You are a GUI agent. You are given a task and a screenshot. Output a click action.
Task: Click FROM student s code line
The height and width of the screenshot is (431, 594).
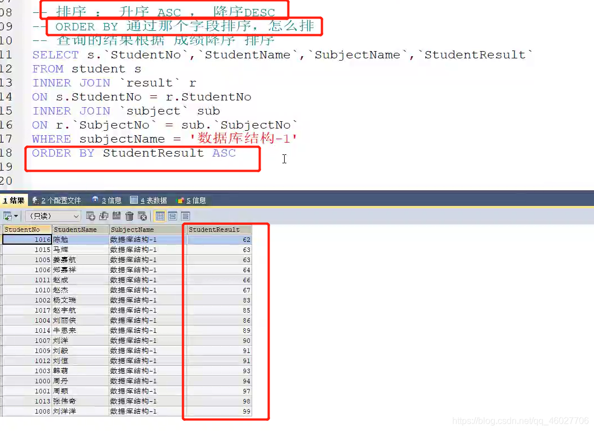pos(87,69)
